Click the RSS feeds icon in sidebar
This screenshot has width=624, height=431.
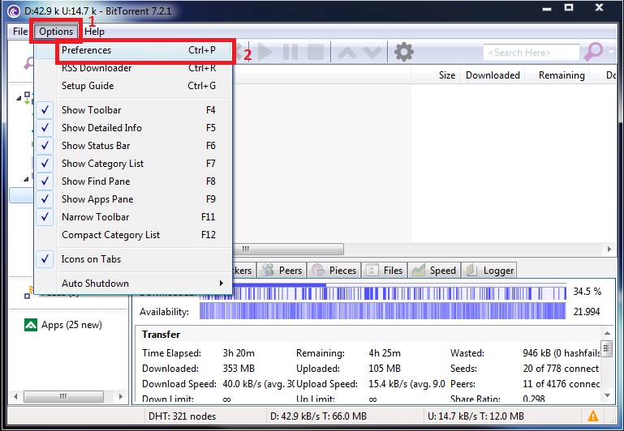coord(28,293)
